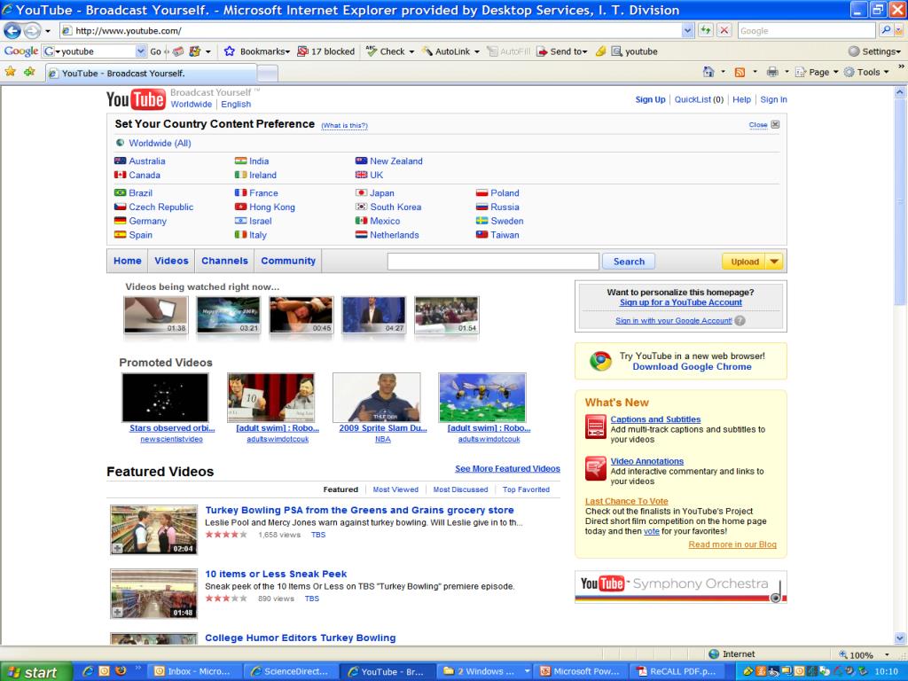The image size is (908, 681).
Task: Click the Australia flag icon
Action: click(x=121, y=161)
